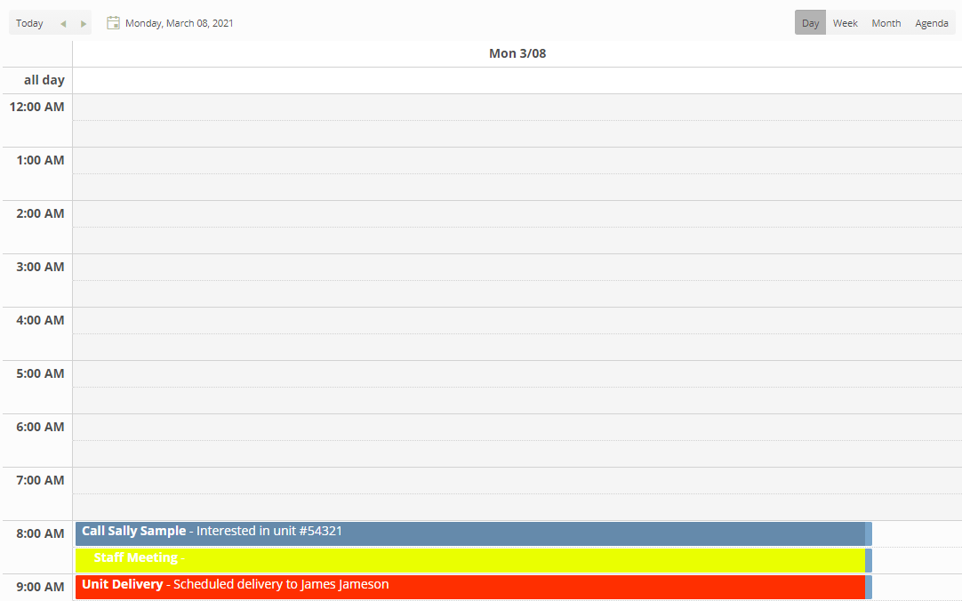Click the Today button

point(29,23)
